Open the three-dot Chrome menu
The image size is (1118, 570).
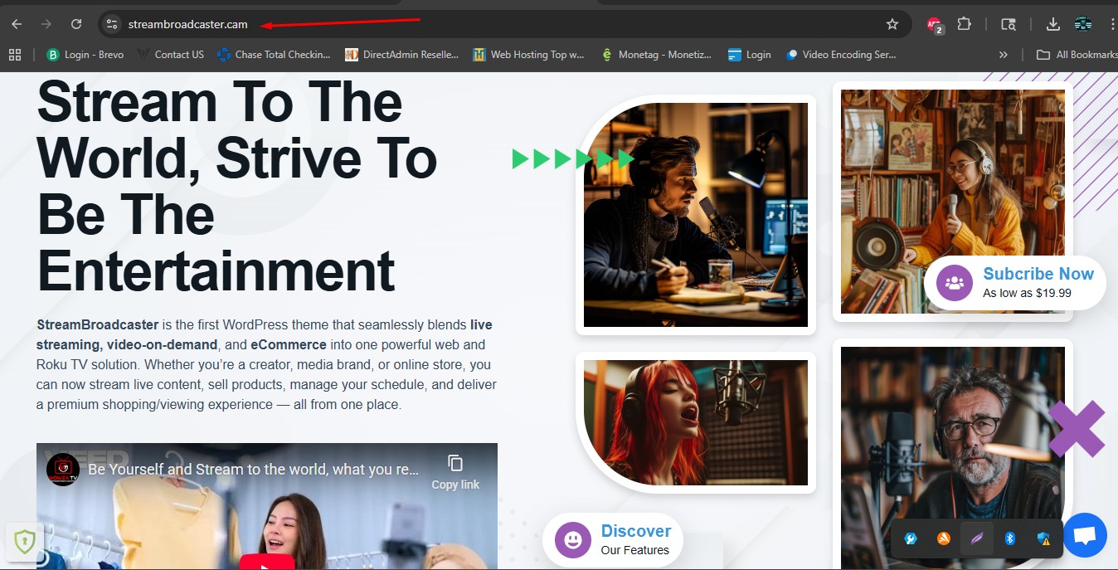1112,24
